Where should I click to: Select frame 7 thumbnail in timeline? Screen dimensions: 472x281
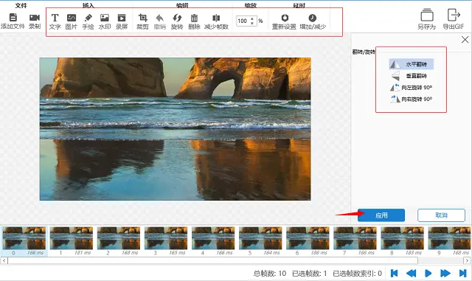tap(355, 238)
